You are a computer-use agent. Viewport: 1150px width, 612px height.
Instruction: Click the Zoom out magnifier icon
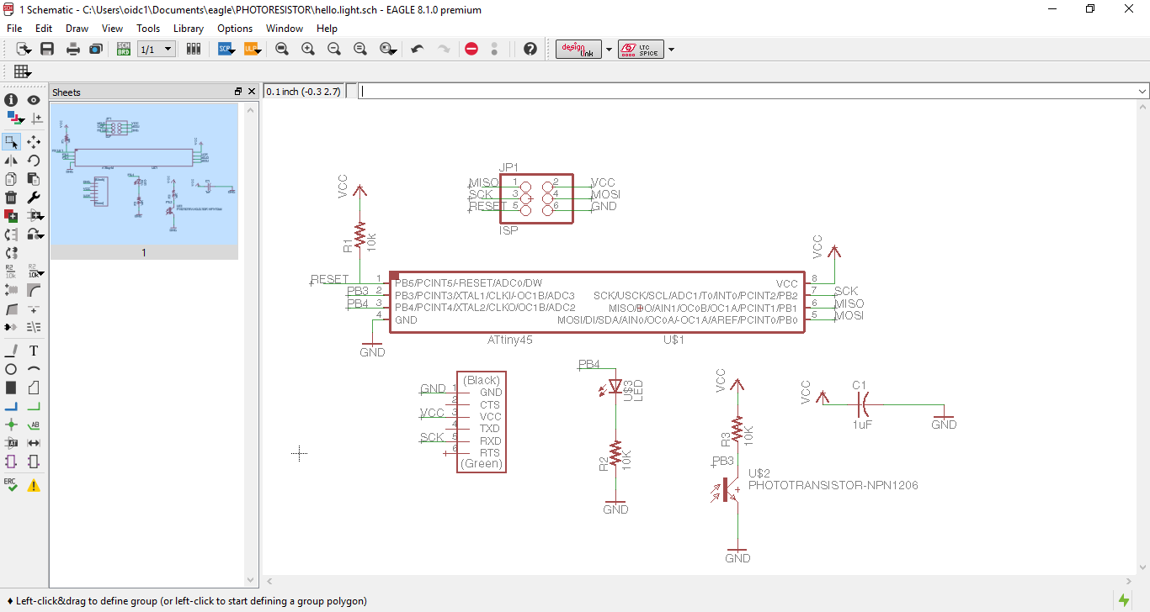pos(334,50)
